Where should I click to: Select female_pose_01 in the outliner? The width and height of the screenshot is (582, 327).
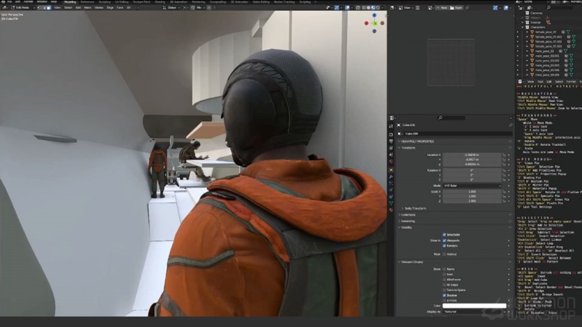pyautogui.click(x=546, y=32)
